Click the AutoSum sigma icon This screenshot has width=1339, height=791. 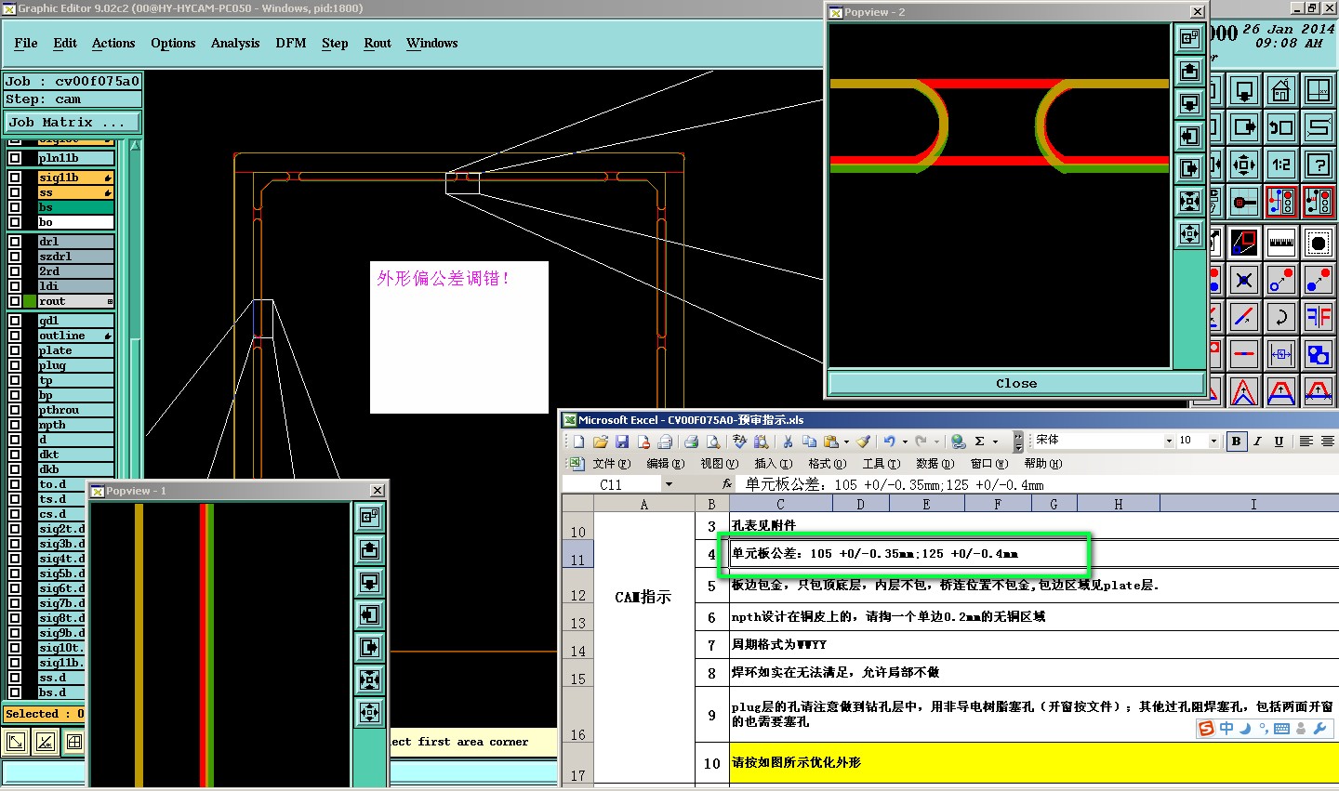[979, 442]
